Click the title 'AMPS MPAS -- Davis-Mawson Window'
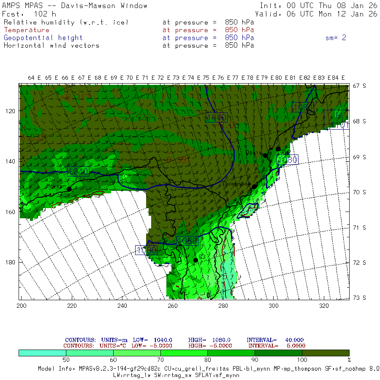The width and height of the screenshot is (380, 380). click(x=75, y=5)
